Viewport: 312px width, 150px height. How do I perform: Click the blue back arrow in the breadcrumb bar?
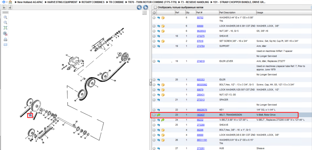(x=3, y=2)
